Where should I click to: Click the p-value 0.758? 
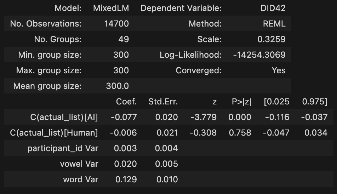(240, 133)
